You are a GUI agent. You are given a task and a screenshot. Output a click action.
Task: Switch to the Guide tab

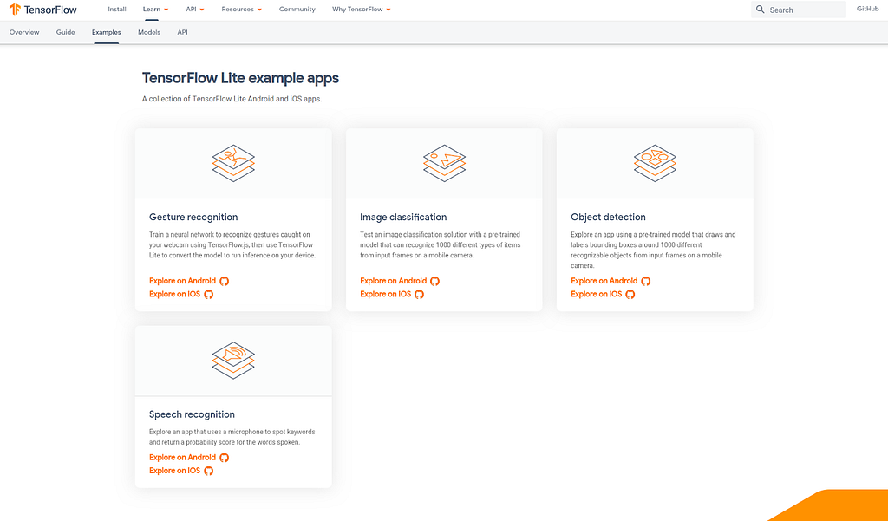tap(66, 32)
